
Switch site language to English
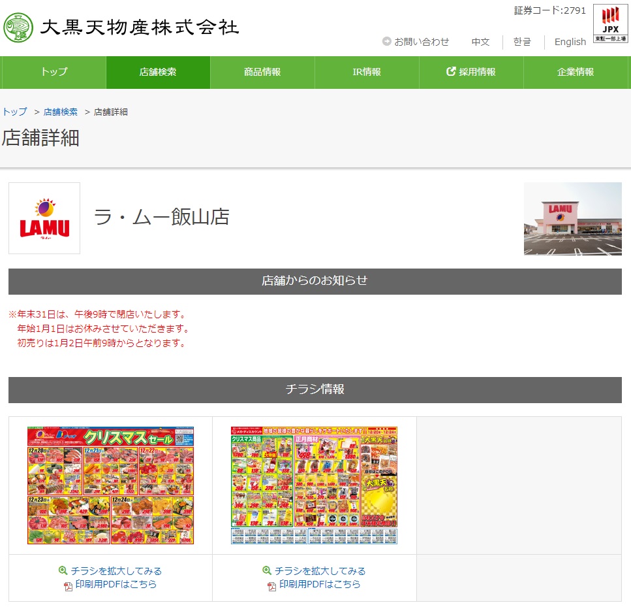[x=570, y=42]
